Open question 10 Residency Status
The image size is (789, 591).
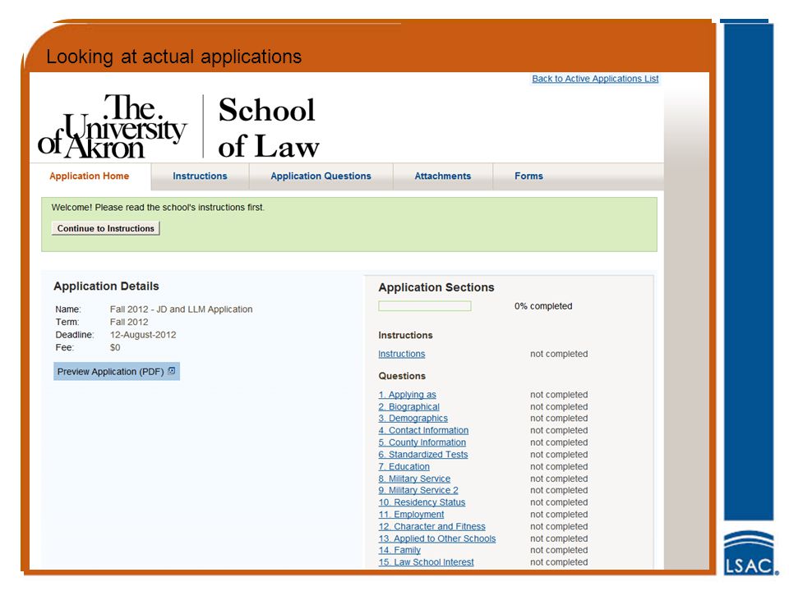[422, 502]
